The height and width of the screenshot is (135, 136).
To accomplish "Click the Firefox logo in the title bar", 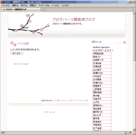I will (x=2, y=2).
